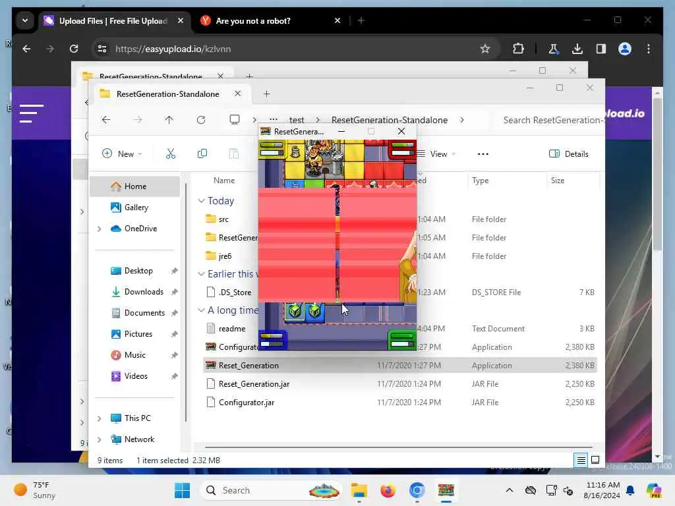The height and width of the screenshot is (506, 675).
Task: Open Documents quick access folder
Action: point(134,313)
